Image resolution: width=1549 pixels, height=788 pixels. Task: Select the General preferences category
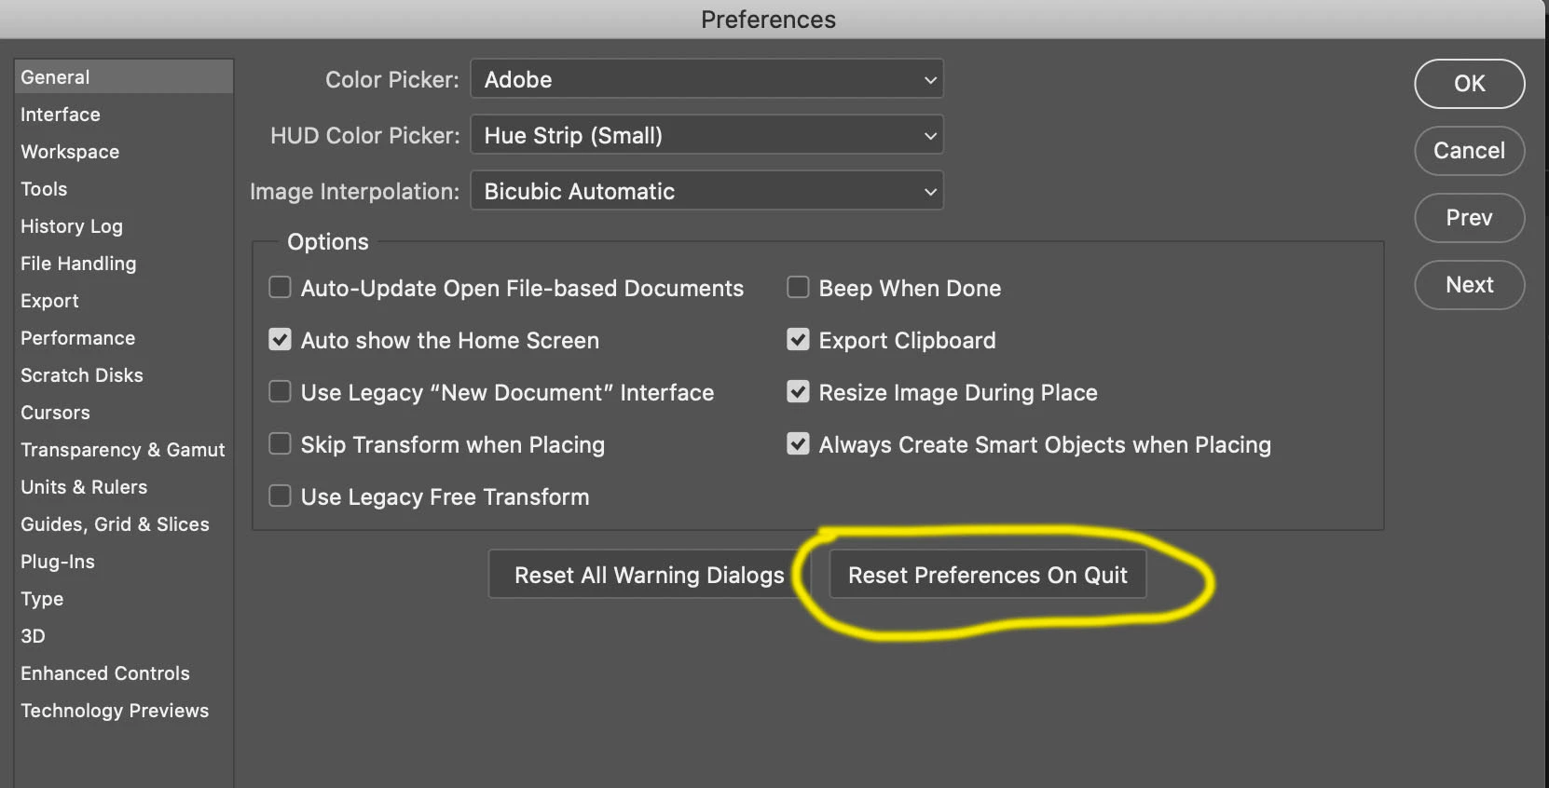coord(123,77)
